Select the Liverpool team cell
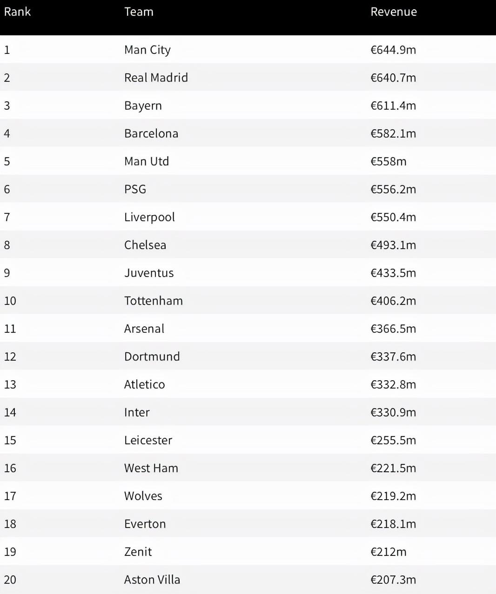This screenshot has width=496, height=594. point(149,217)
